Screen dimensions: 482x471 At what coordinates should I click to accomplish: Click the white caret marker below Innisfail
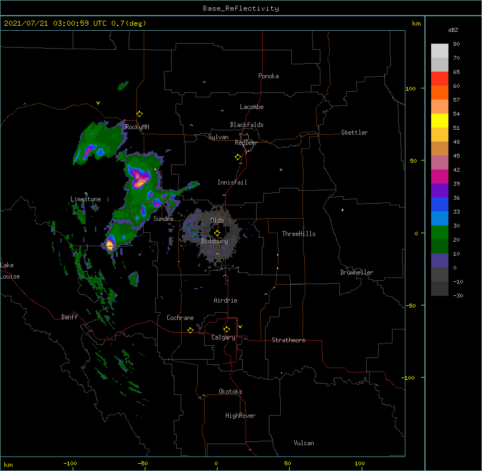(224, 195)
